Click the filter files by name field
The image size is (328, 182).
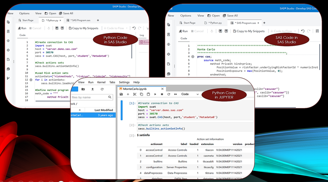coord(92,97)
